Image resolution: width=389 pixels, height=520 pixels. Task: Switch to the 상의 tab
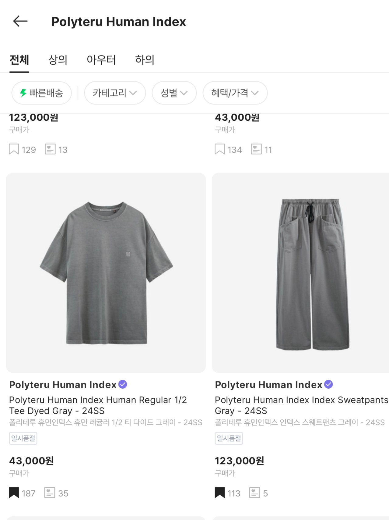tap(58, 60)
